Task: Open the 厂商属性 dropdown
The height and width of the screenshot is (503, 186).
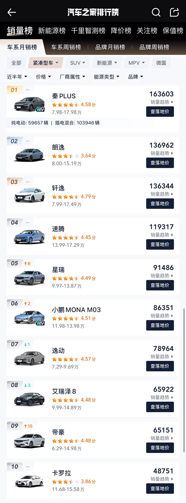Action: coord(72,77)
